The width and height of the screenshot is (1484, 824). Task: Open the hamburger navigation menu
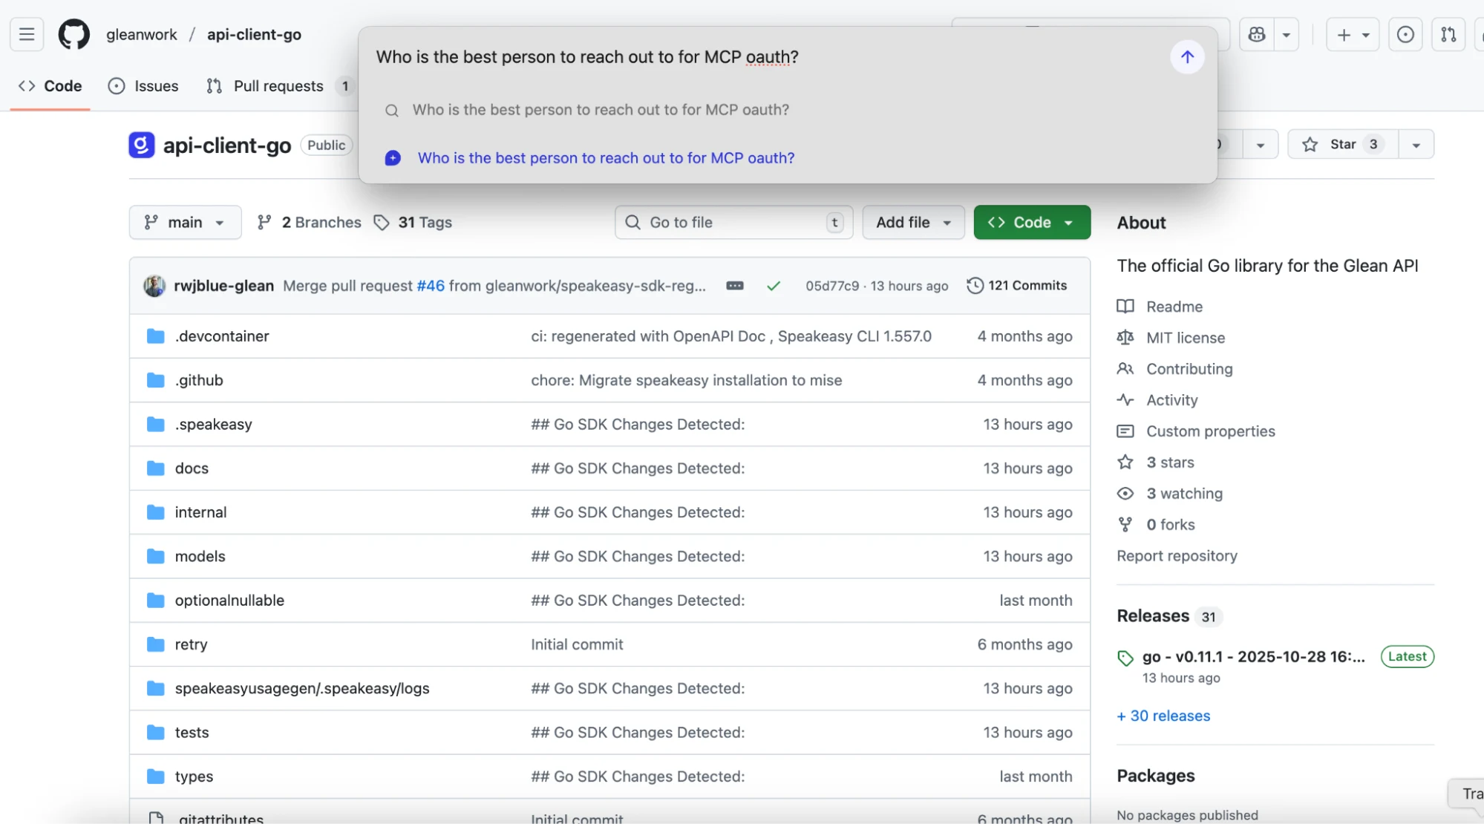click(x=27, y=34)
